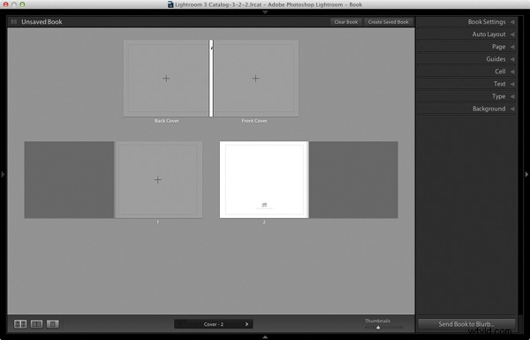Switch to Single Page View icon
The width and height of the screenshot is (530, 340).
[53, 324]
